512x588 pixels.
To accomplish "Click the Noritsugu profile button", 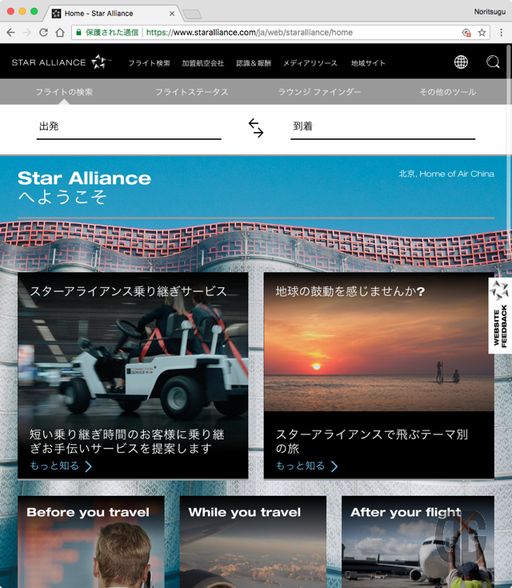I will coord(490,12).
